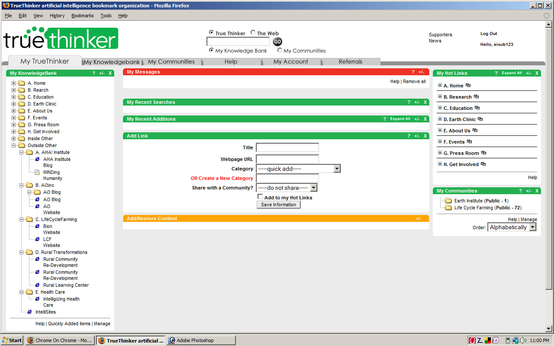This screenshot has height=346, width=554.
Task: Click the Webpage URL input field
Action: (287, 159)
